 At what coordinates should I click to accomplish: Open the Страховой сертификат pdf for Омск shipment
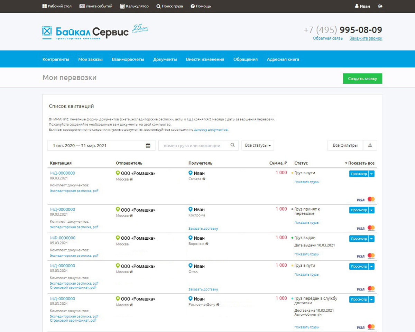[x=73, y=287]
